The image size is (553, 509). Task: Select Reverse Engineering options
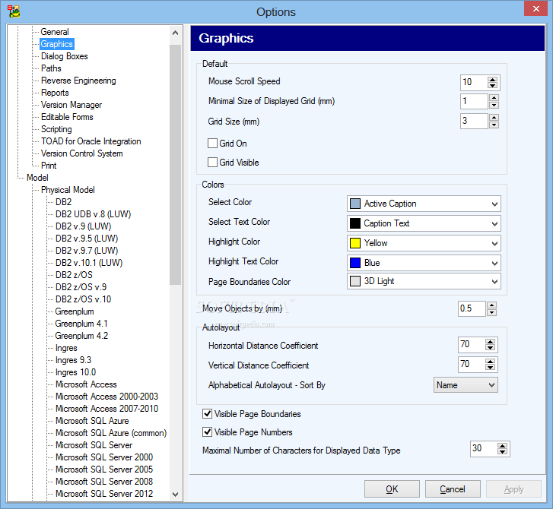click(78, 81)
